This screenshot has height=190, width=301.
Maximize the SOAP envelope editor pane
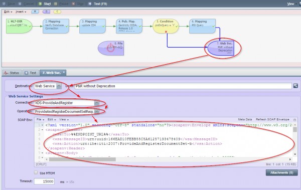pyautogui.click(x=294, y=120)
